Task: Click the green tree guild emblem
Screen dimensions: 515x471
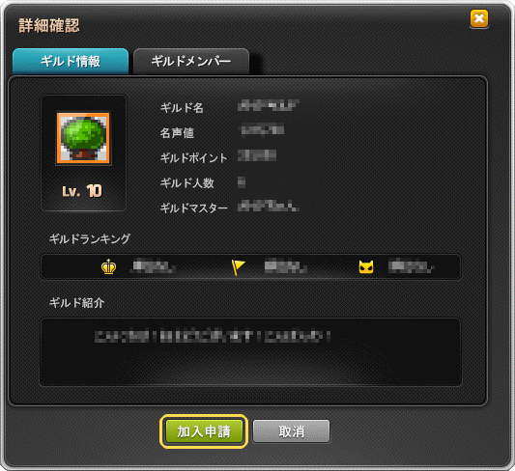Action: pyautogui.click(x=83, y=138)
